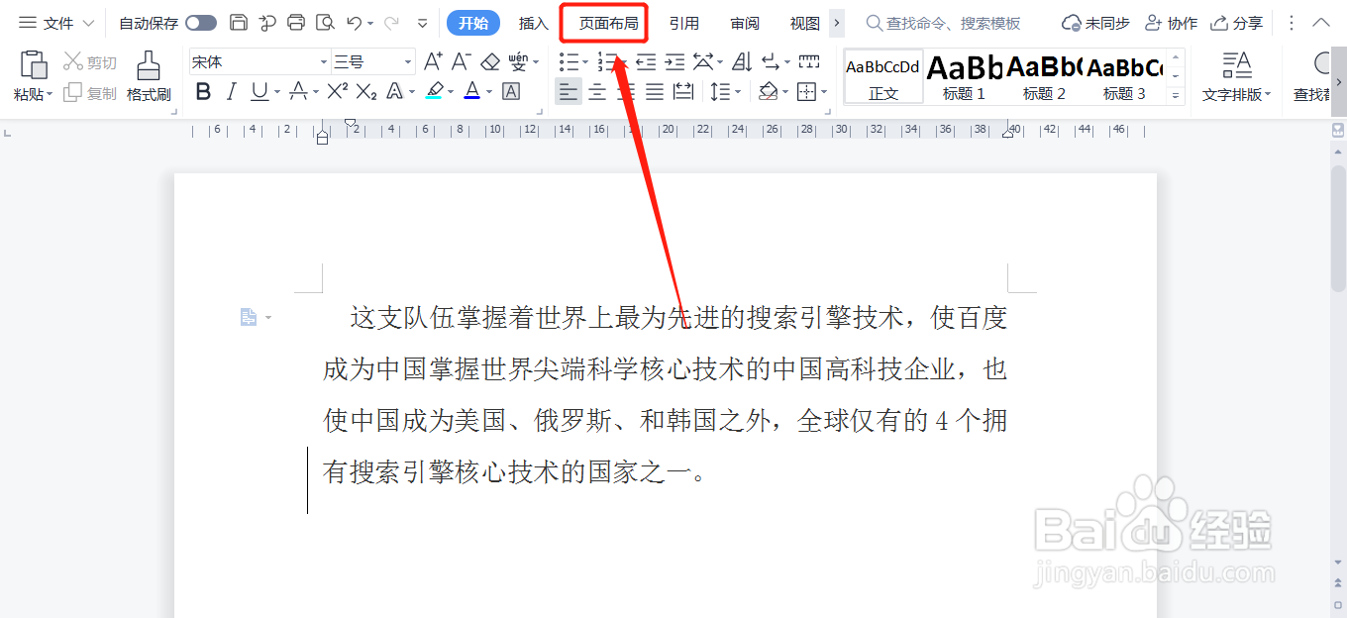
Task: Click the text Highlight color button
Action: [x=434, y=92]
